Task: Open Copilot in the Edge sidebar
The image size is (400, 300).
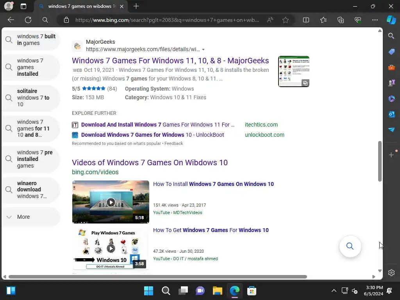Action: [391, 20]
